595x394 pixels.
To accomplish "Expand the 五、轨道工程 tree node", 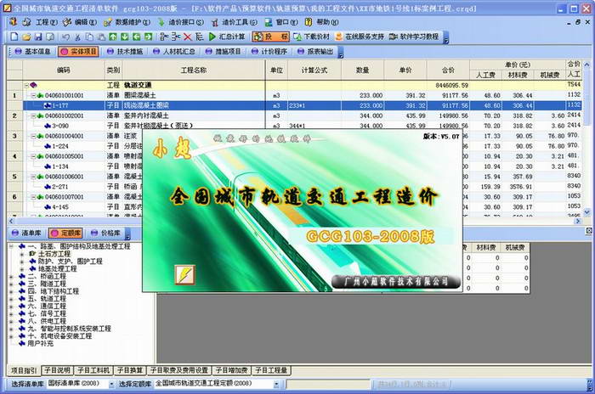I will pyautogui.click(x=11, y=299).
